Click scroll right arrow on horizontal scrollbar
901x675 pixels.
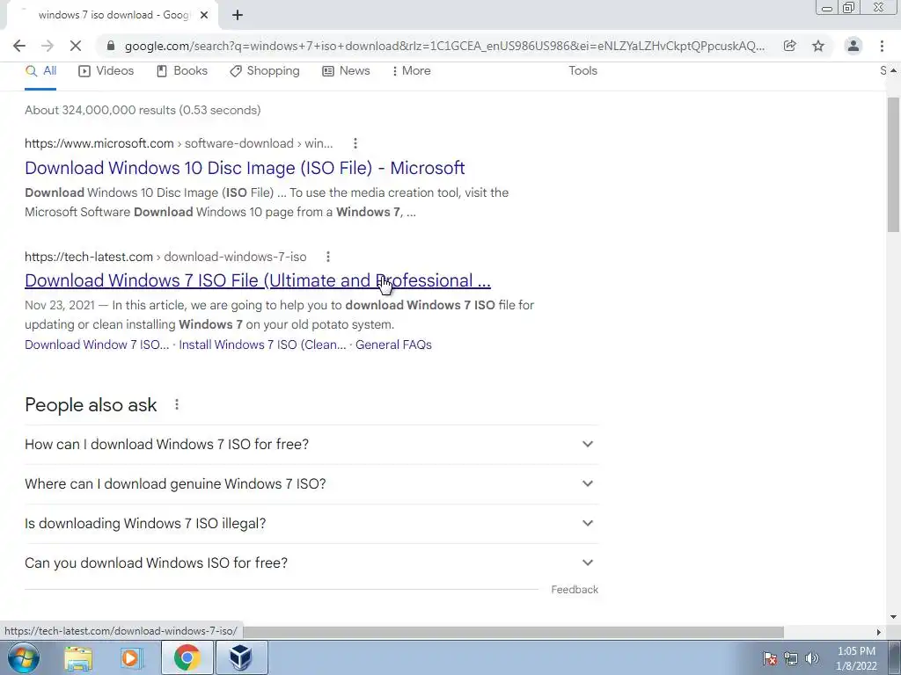[878, 632]
